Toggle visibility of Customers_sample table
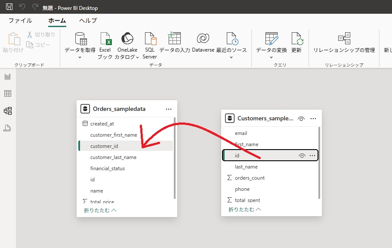The height and width of the screenshot is (248, 392). [301, 119]
